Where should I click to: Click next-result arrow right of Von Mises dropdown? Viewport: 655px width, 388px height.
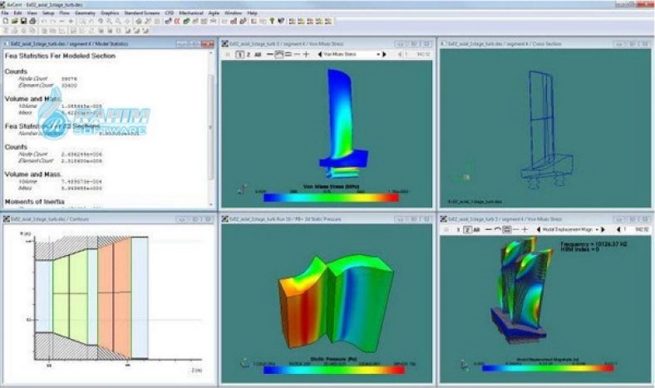(x=384, y=54)
